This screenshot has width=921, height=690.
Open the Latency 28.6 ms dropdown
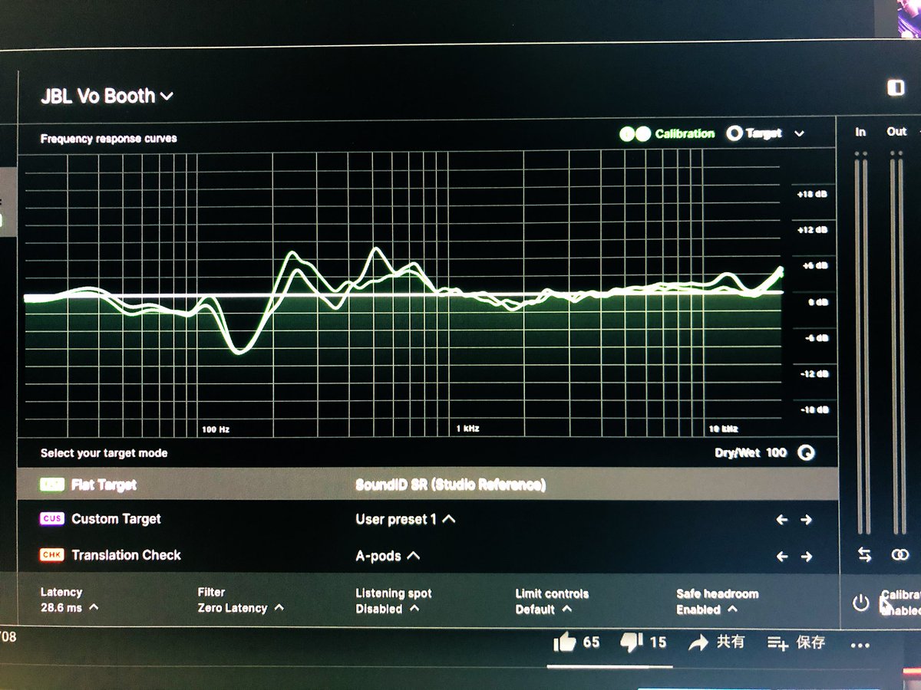coord(69,600)
